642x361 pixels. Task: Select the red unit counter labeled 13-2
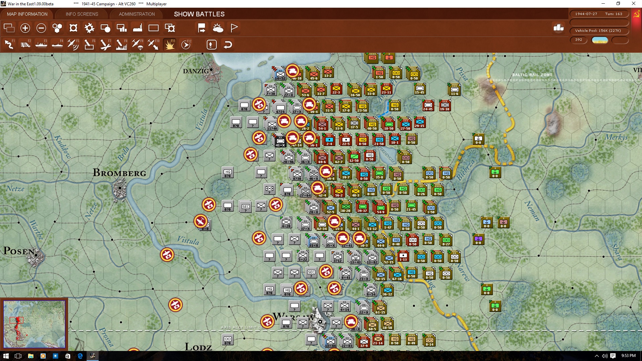328,72
